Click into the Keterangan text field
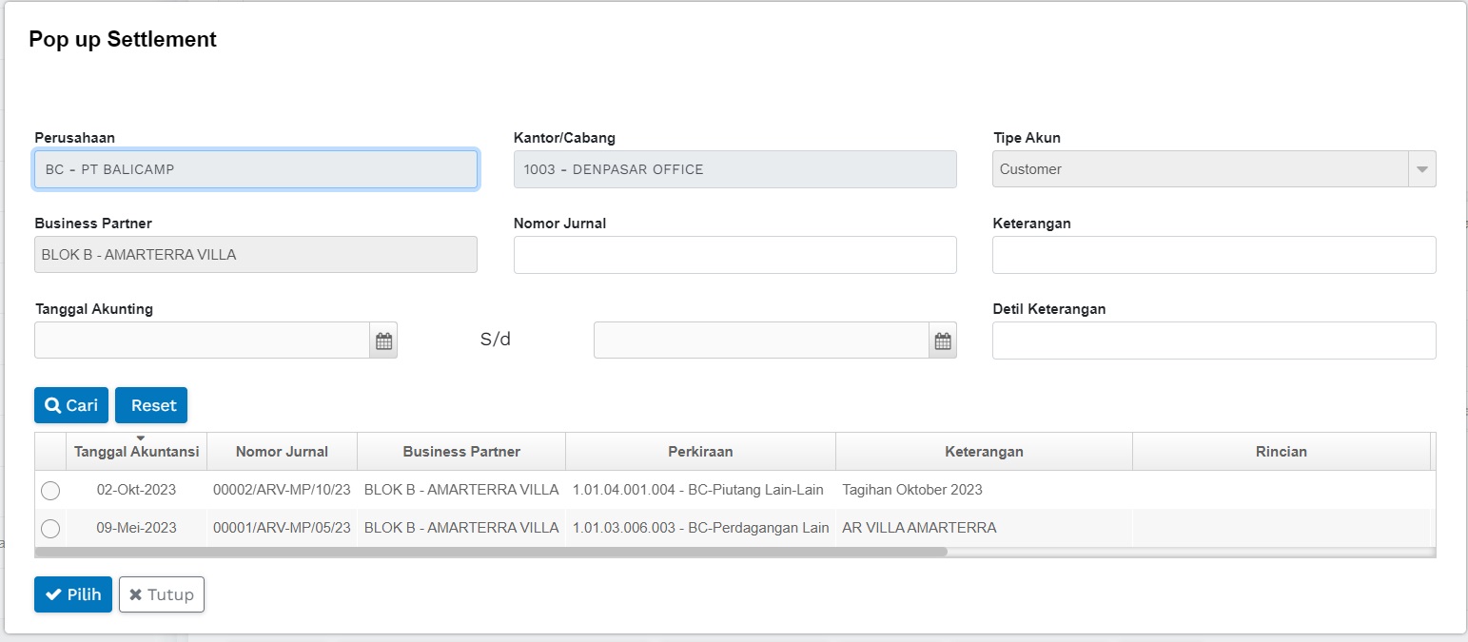This screenshot has height=642, width=1468. click(1213, 255)
